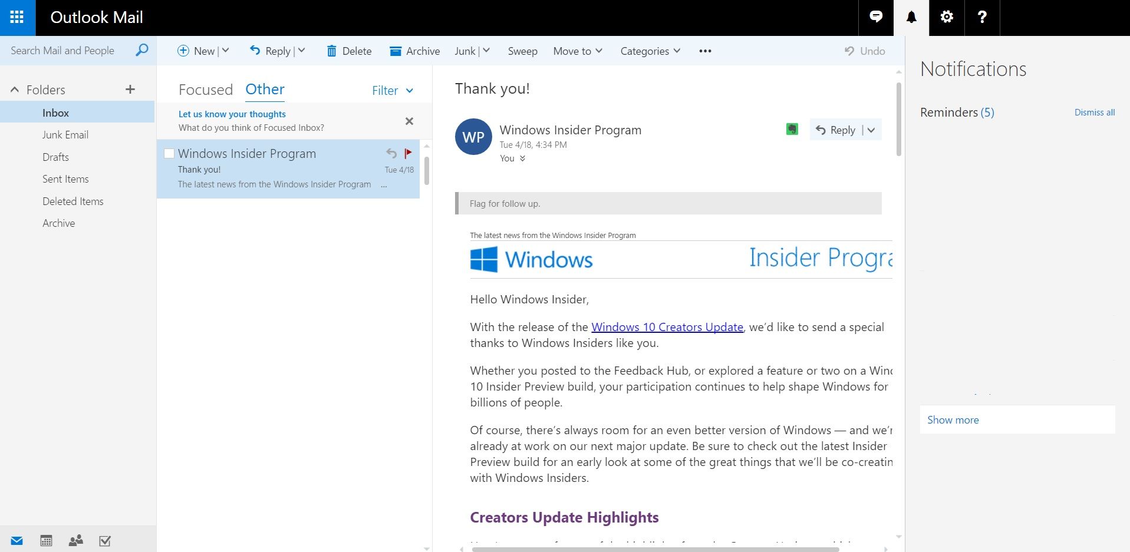Open the Settings gear icon

(x=946, y=16)
